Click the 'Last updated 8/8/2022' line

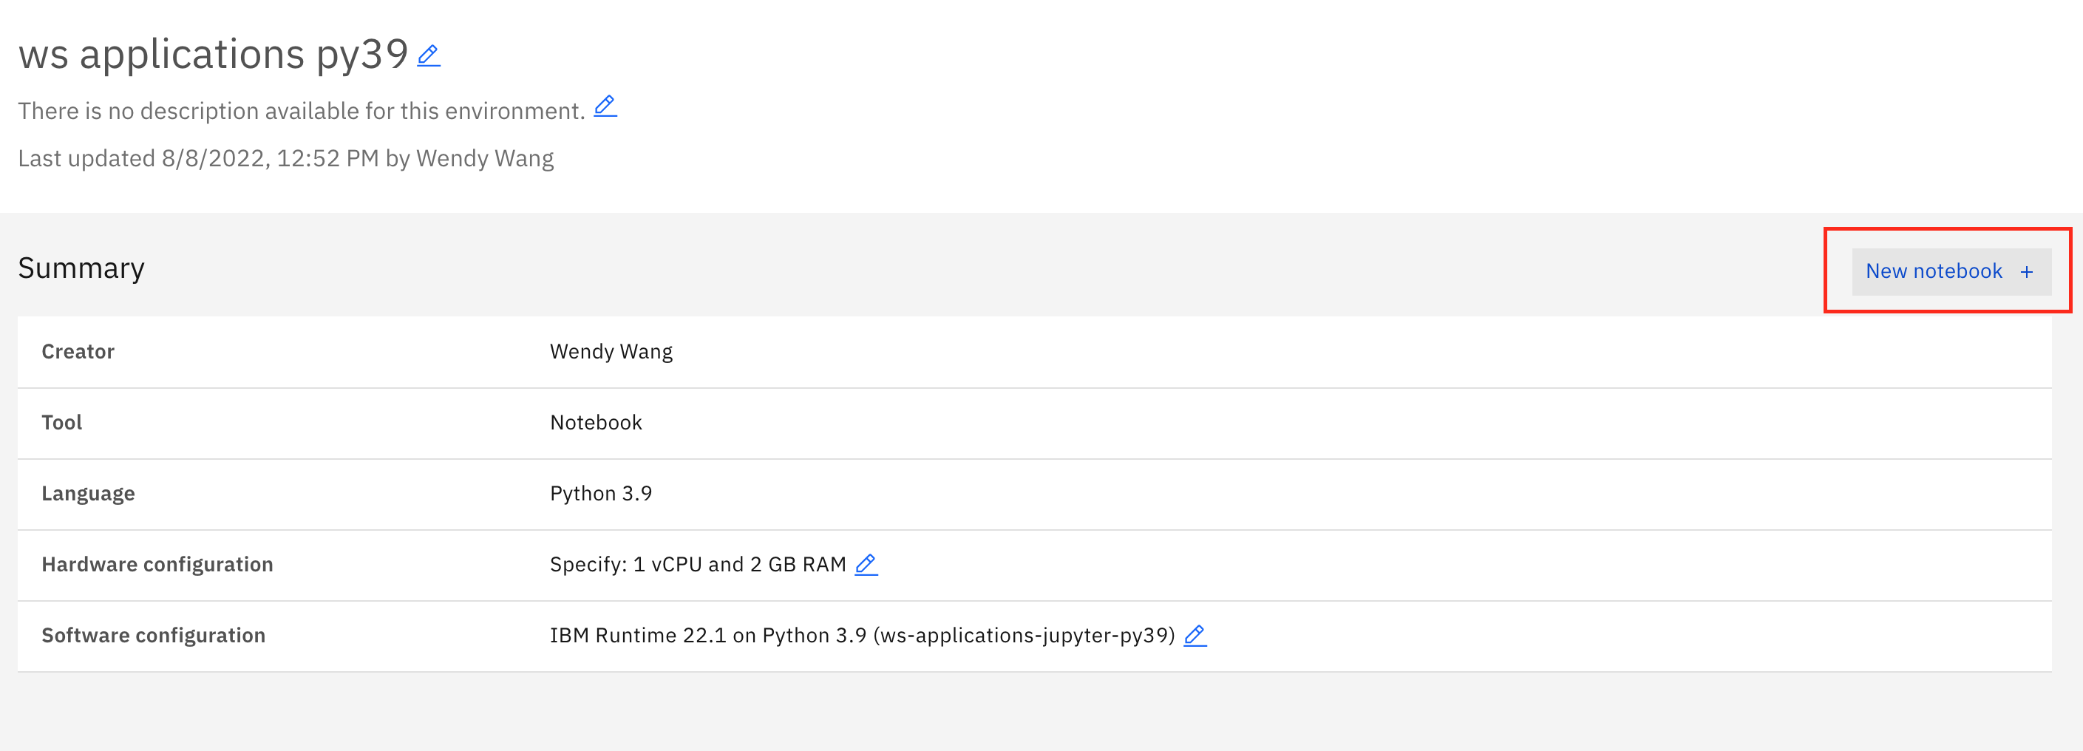point(286,158)
